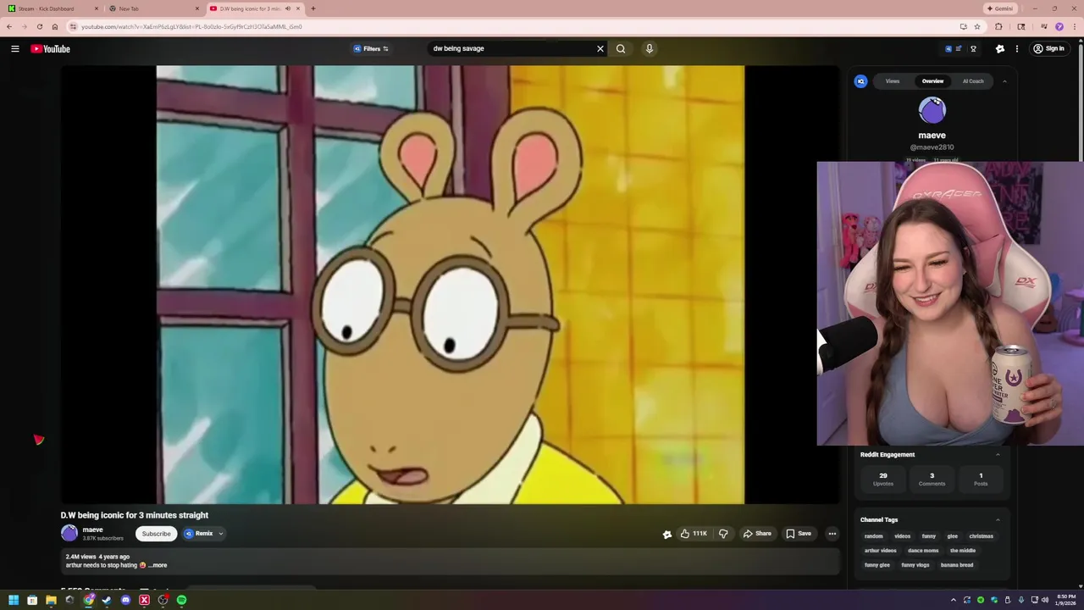Click the YouTube logo home link
This screenshot has height=610, width=1084.
coord(50,49)
